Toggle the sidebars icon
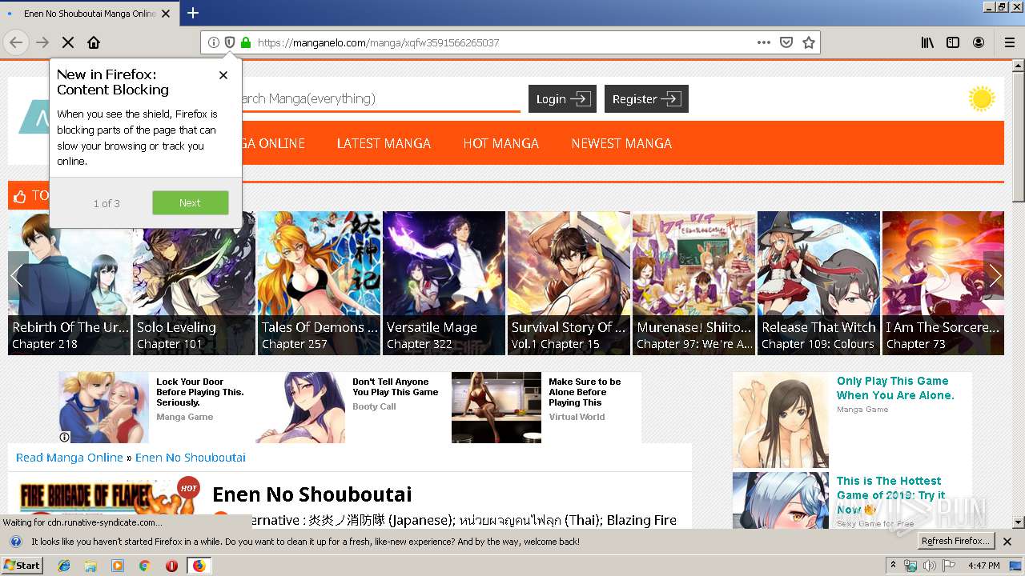 [953, 42]
